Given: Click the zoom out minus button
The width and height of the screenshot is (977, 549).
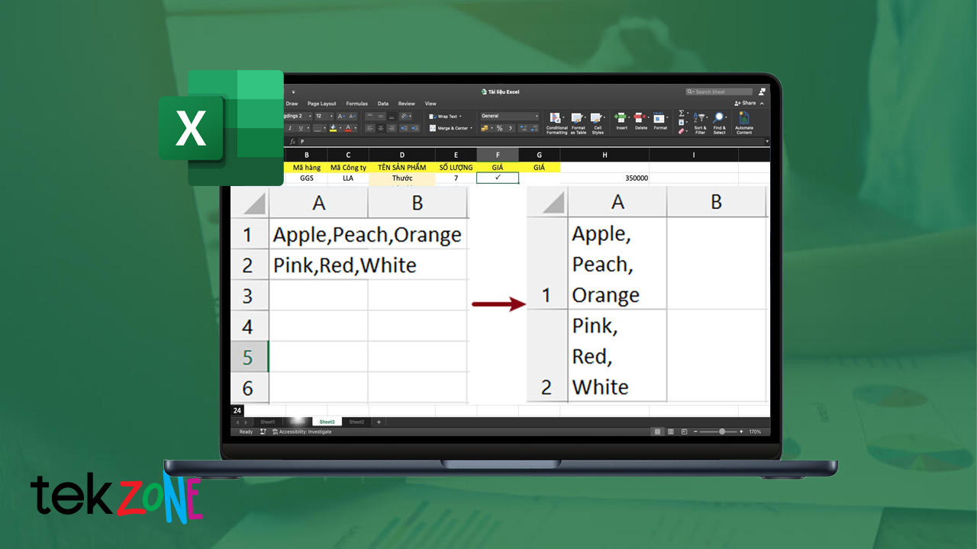Looking at the screenshot, I should pyautogui.click(x=695, y=432).
